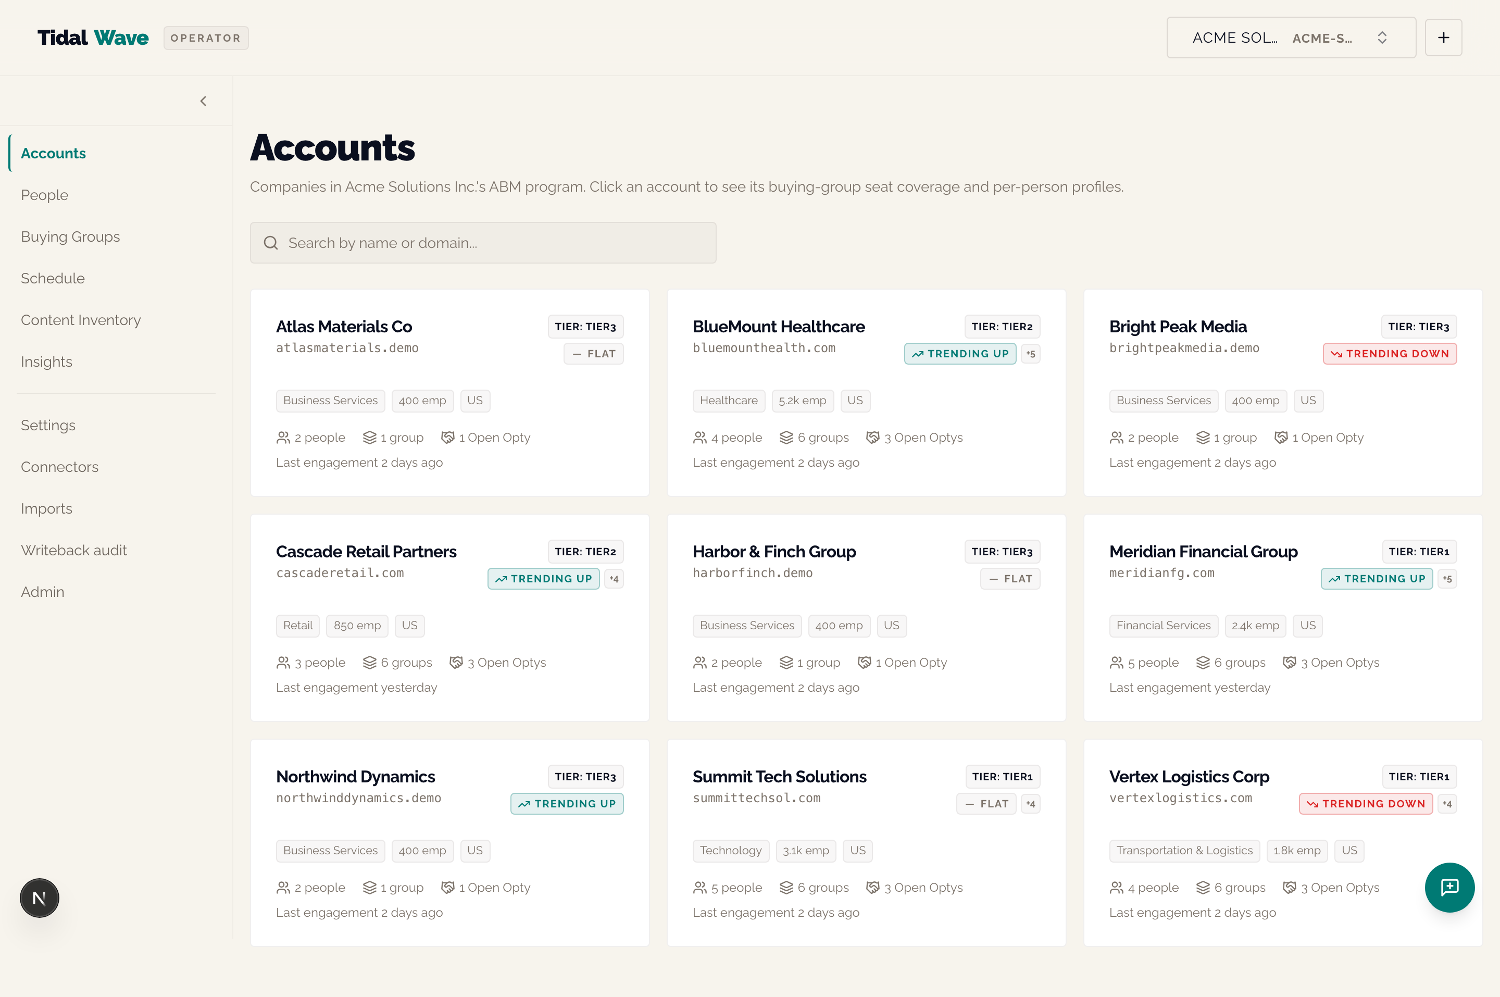Open the ACME SOL workspace switcher dropdown

click(x=1291, y=38)
